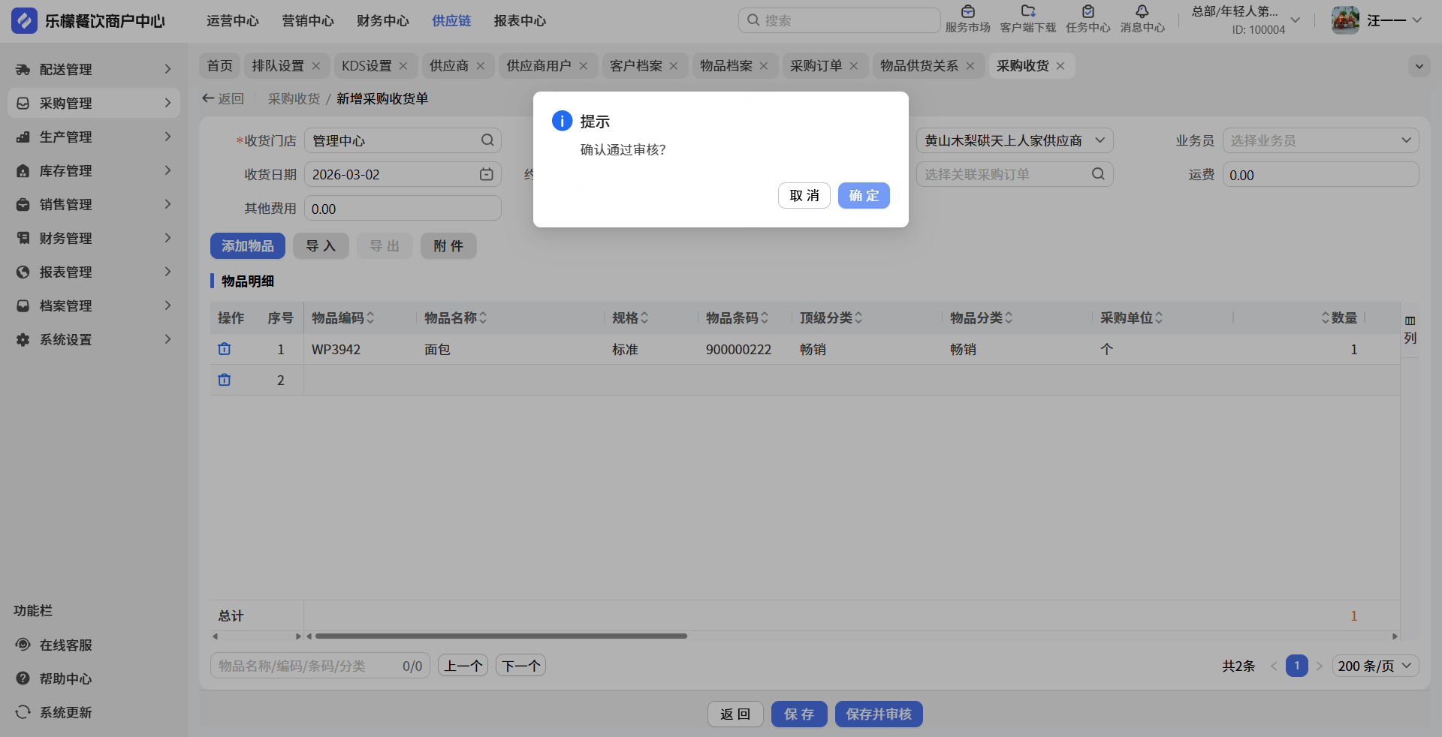The image size is (1442, 737).
Task: Open 客户端下载 from the top bar
Action: coord(1027,12)
